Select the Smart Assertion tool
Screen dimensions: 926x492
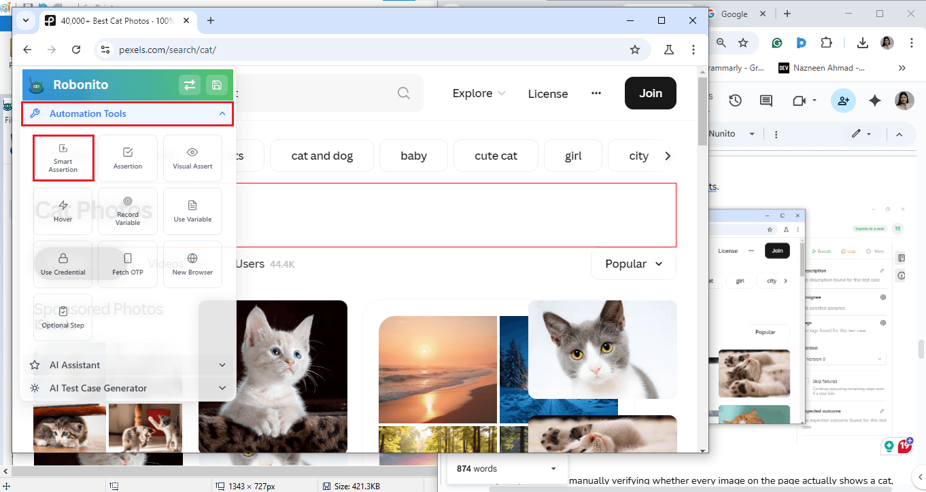(63, 158)
